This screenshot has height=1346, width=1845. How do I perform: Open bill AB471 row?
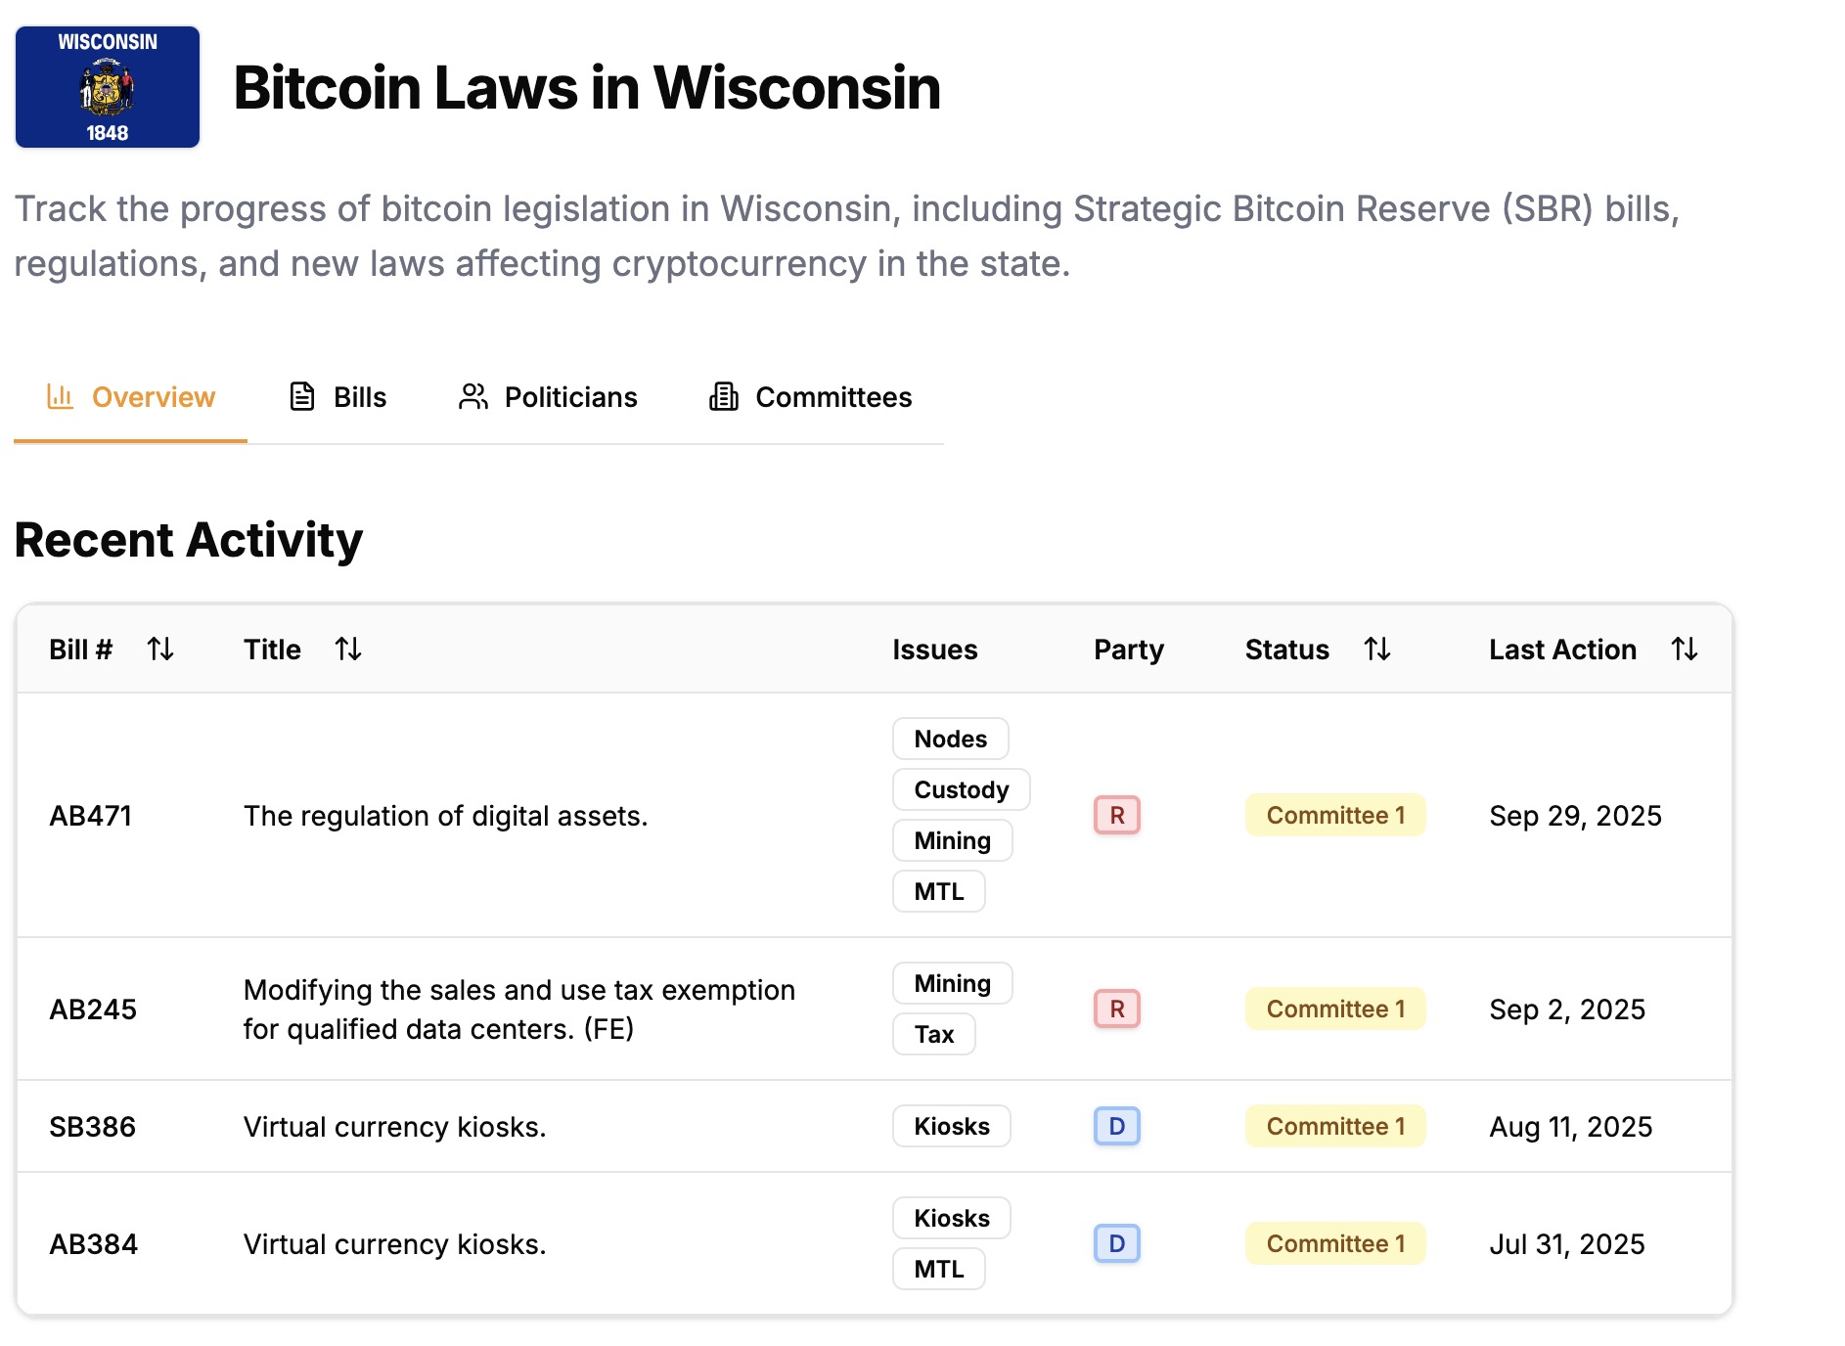pos(91,816)
